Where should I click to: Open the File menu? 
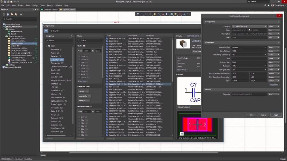(x=3, y=5)
